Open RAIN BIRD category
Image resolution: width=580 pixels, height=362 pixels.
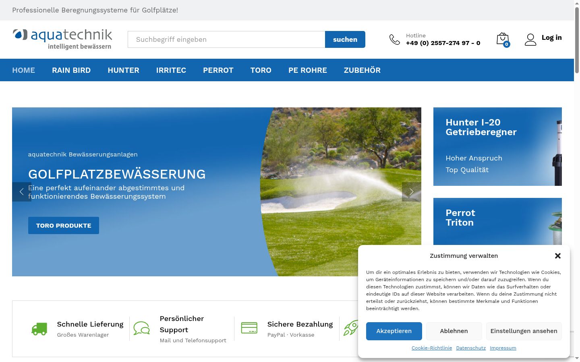click(x=71, y=70)
